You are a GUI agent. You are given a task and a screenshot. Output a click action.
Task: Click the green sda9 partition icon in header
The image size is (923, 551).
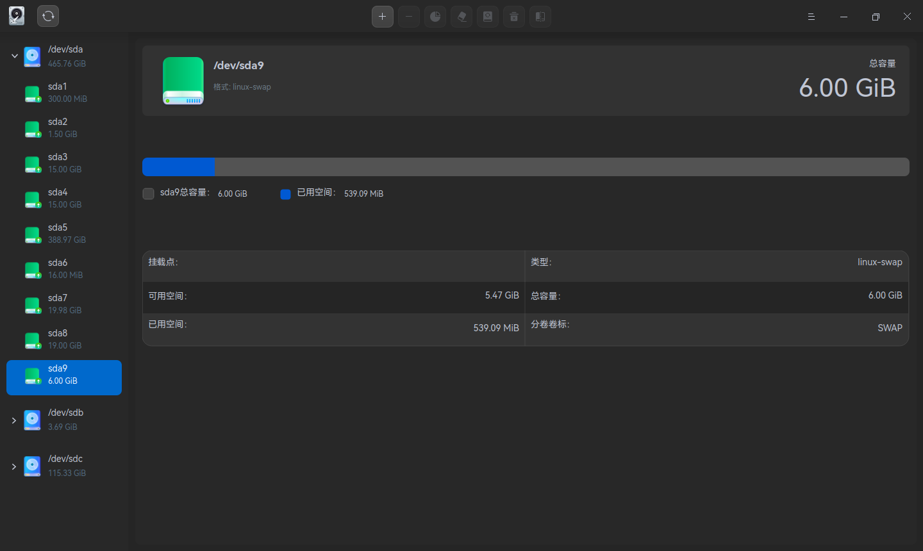click(183, 81)
